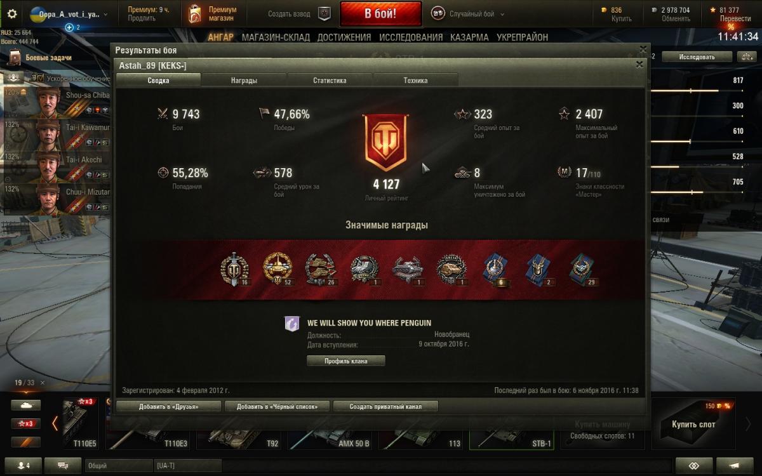Toggle the orange stripe carousel filter

click(x=26, y=442)
